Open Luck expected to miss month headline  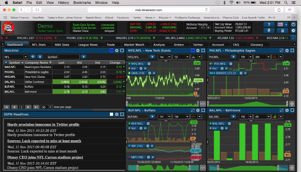[44, 141]
